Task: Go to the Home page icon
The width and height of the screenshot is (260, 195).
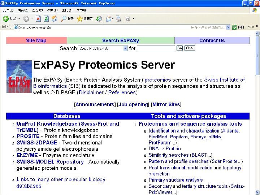Action: tap(54, 19)
